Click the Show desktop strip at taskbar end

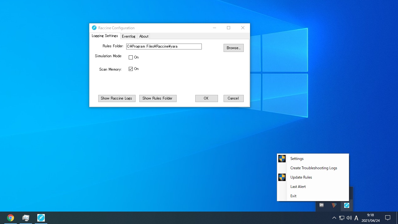coord(397,218)
